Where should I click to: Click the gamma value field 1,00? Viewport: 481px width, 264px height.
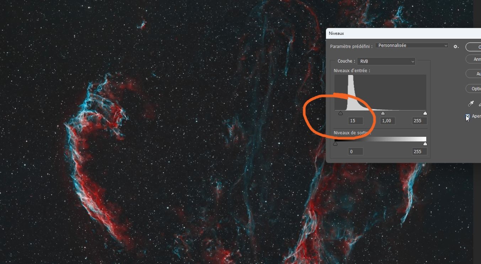388,121
